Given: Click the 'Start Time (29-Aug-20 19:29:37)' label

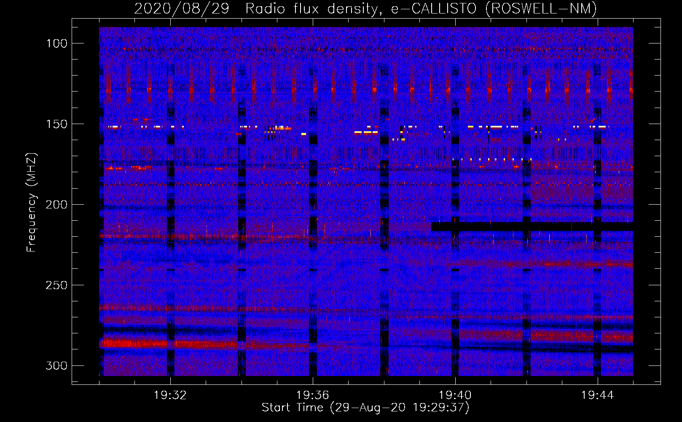Looking at the screenshot, I should point(365,408).
